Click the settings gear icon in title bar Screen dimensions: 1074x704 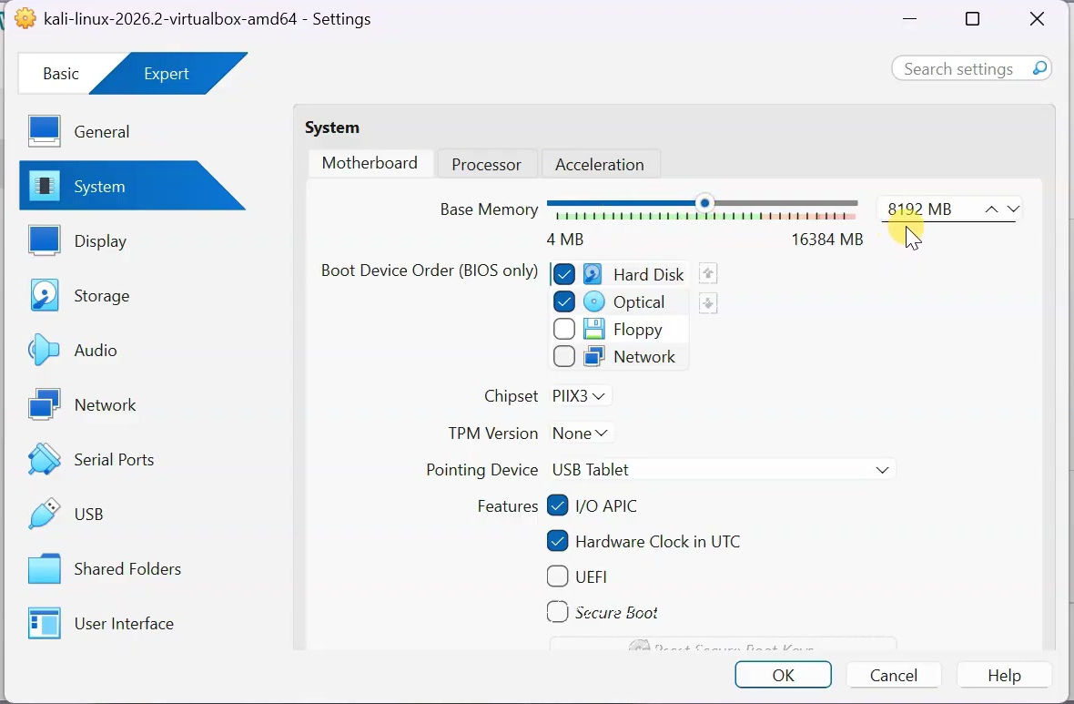pyautogui.click(x=25, y=18)
